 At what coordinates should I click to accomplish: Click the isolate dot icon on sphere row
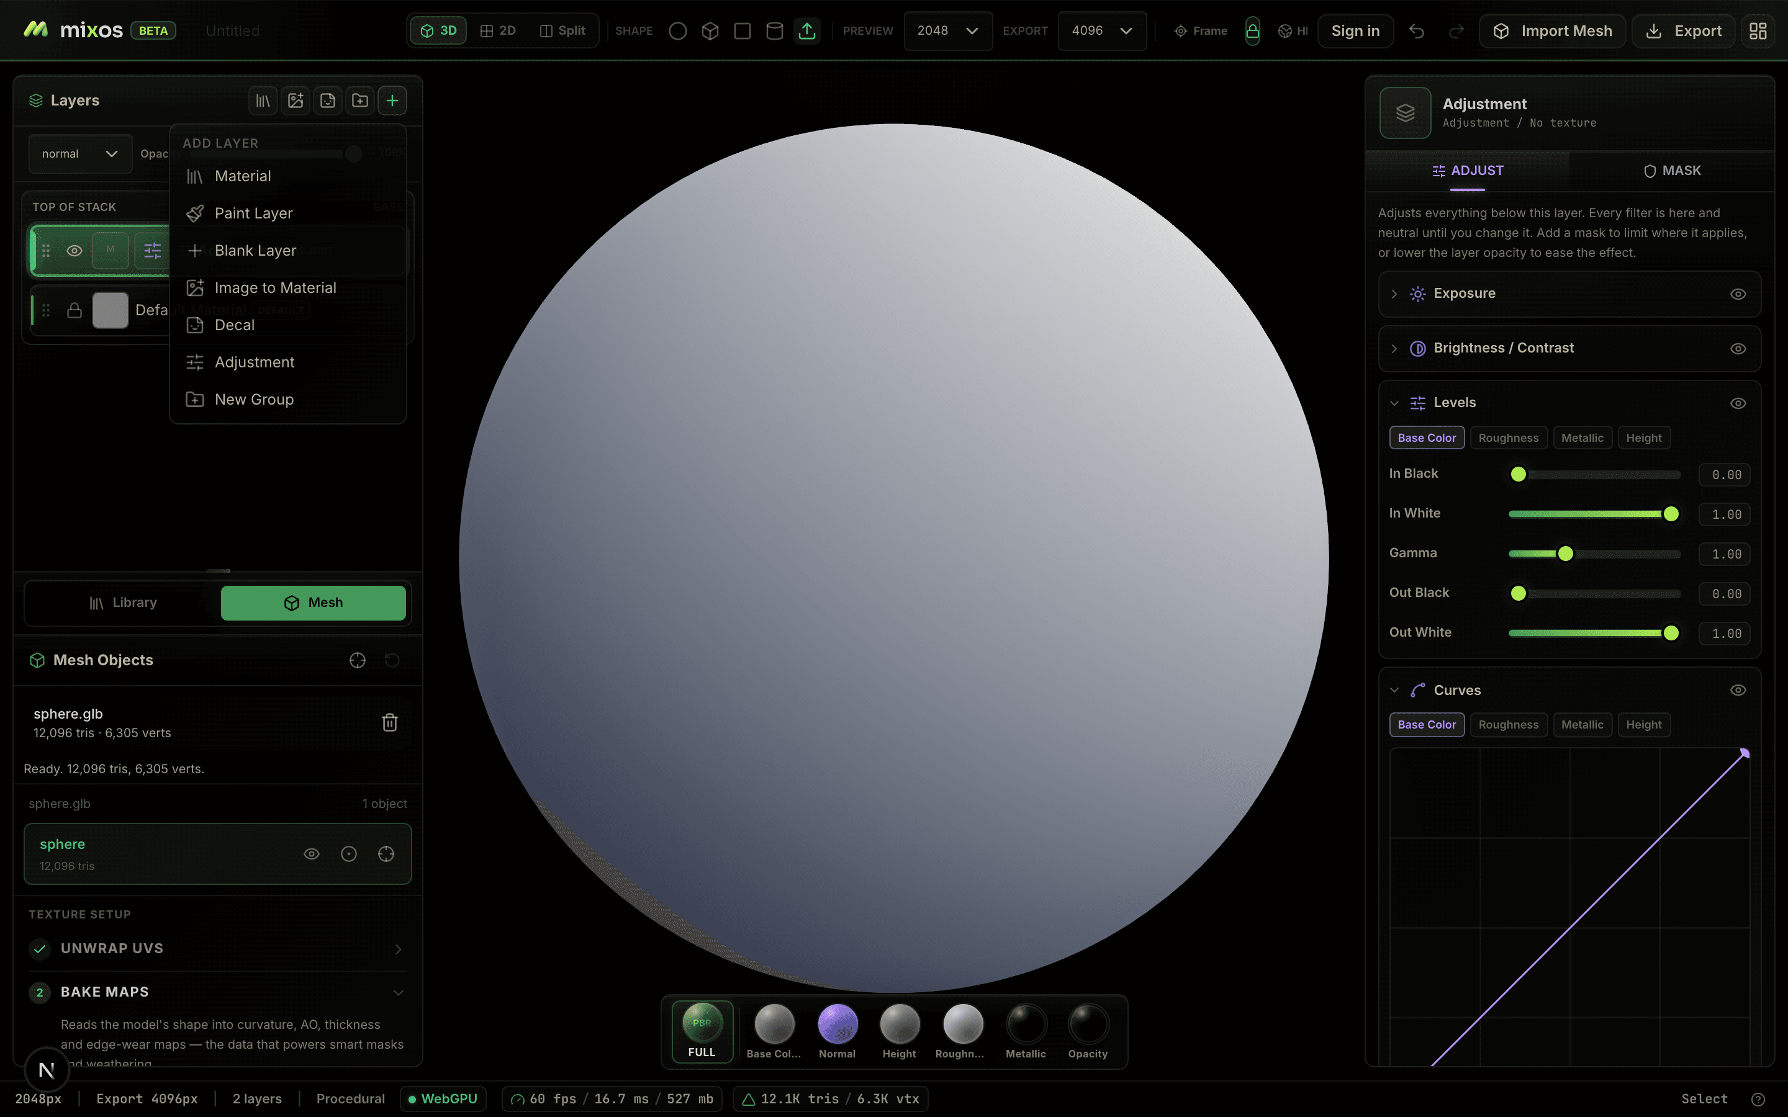click(x=349, y=854)
